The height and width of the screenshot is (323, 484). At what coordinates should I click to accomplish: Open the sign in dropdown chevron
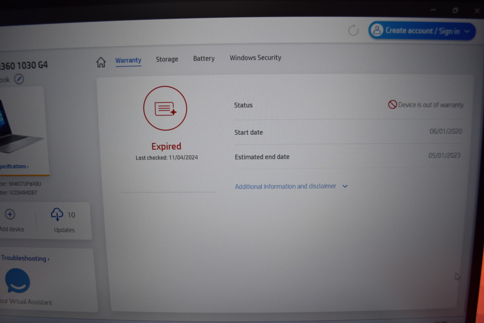tap(467, 31)
